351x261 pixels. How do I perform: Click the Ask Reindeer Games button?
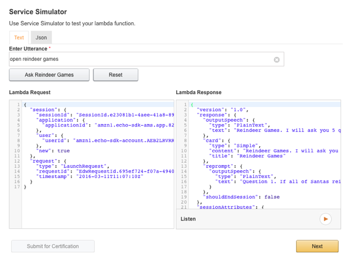[x=49, y=75]
